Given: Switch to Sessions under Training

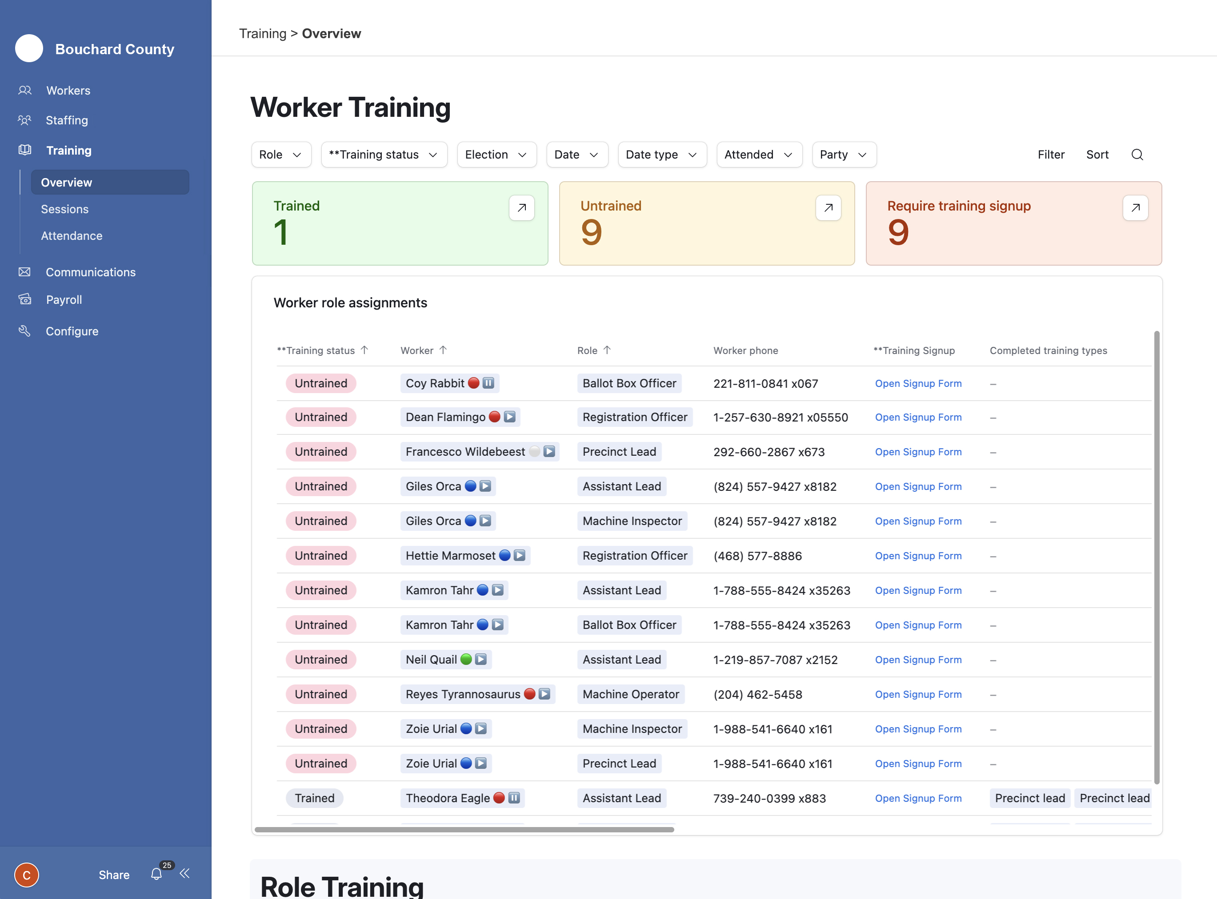Looking at the screenshot, I should point(64,209).
